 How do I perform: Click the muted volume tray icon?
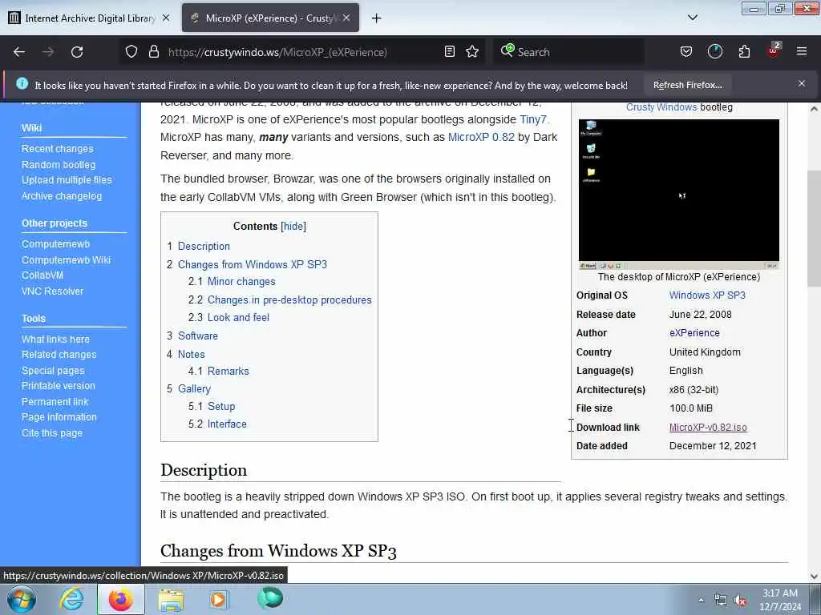(x=740, y=601)
